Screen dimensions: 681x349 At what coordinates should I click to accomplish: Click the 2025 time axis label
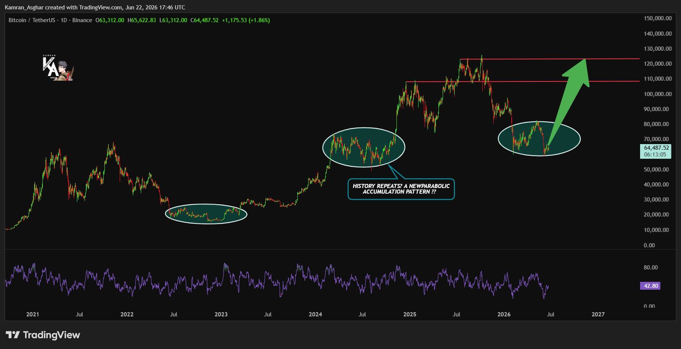410,314
